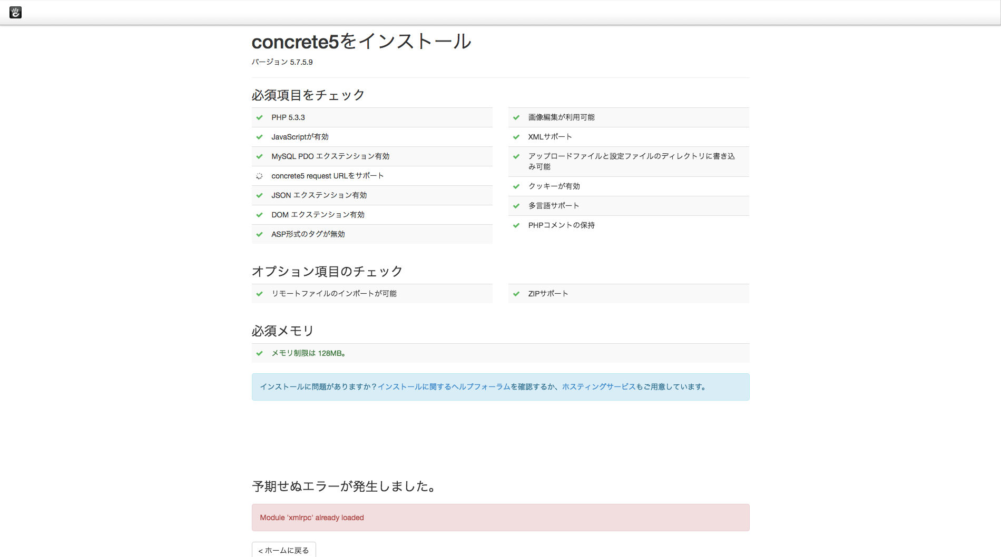Viewport: 1001px width, 557px height.
Task: Select the concrete5 request URLをサポート text
Action: (328, 176)
